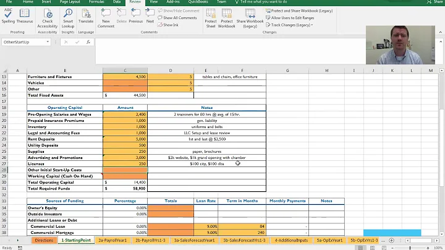Switch to the View tab
The image size is (445, 250).
[x=153, y=2]
